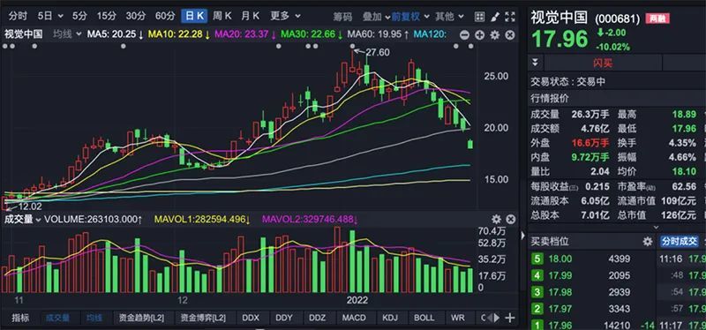Click the MA5: 20.25 white legend label
Screen dimensions: 706x330
116,34
